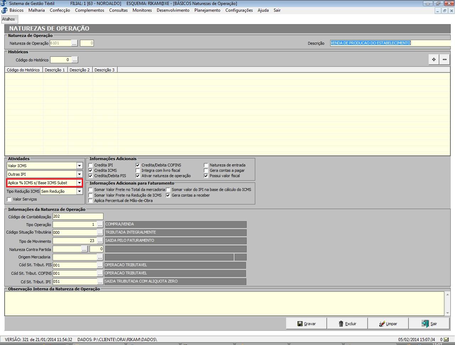Screen dimensions: 455x345
Task: Expand Tipo Redução ICMS dropdown
Action: click(x=79, y=191)
